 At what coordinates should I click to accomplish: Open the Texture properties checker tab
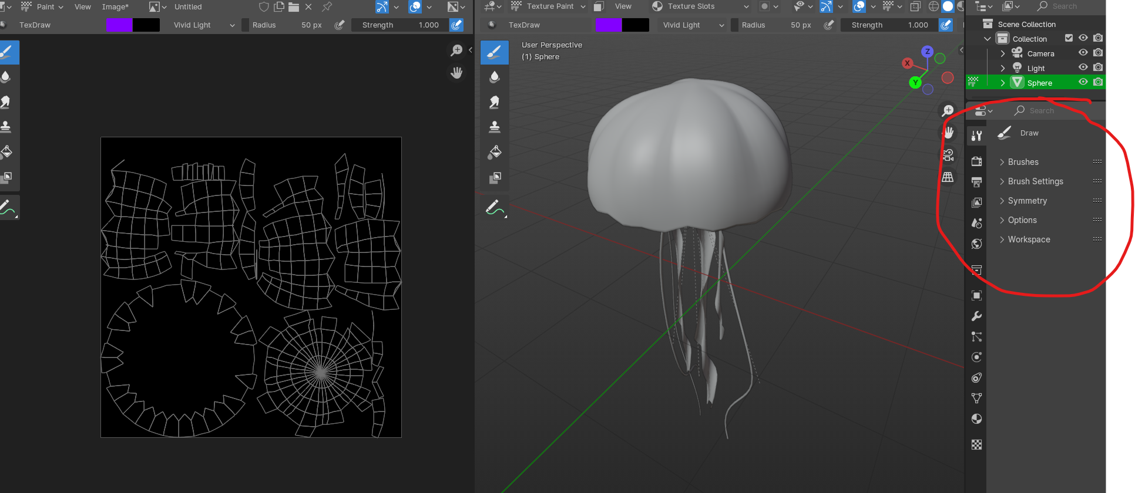976,445
